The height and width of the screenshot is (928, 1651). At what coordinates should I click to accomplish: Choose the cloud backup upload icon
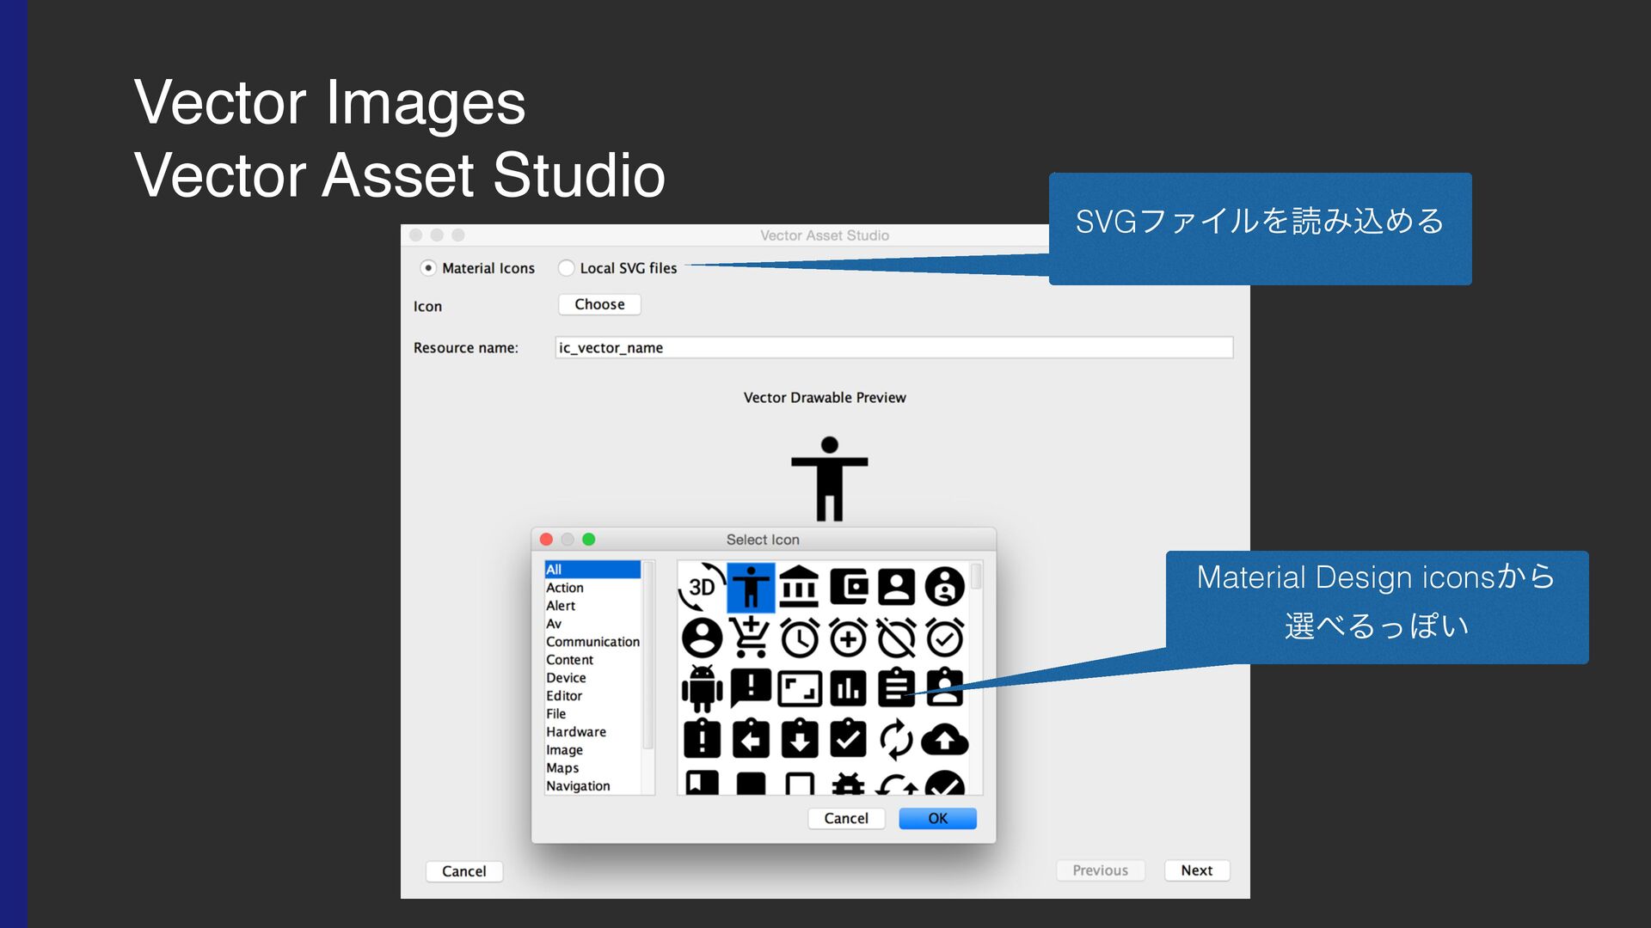click(x=945, y=740)
